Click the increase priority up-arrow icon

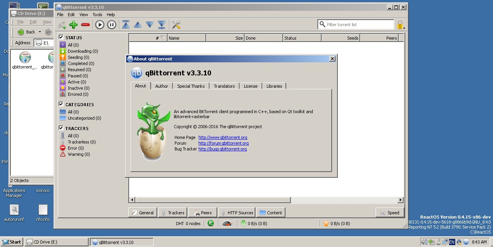point(138,25)
